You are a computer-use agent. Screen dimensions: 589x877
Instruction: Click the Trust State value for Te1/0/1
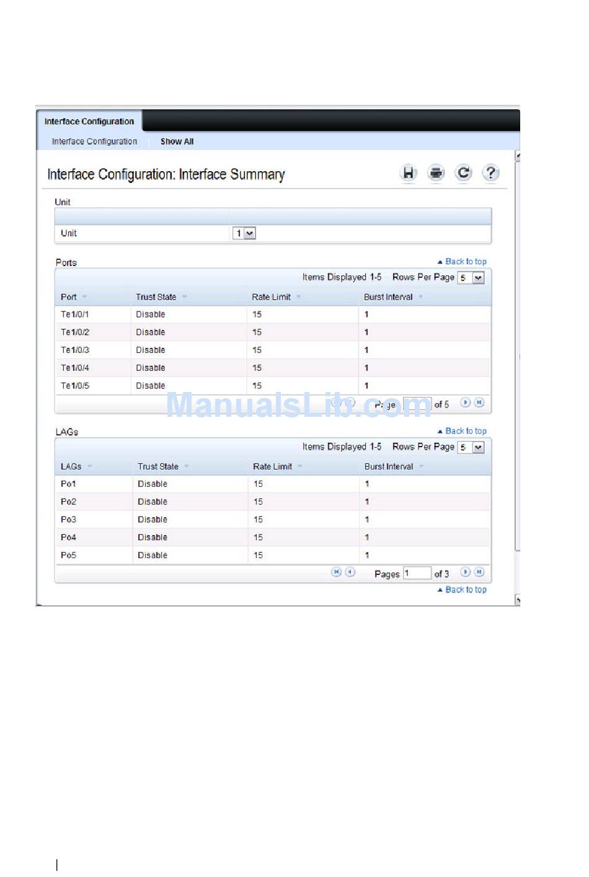151,314
